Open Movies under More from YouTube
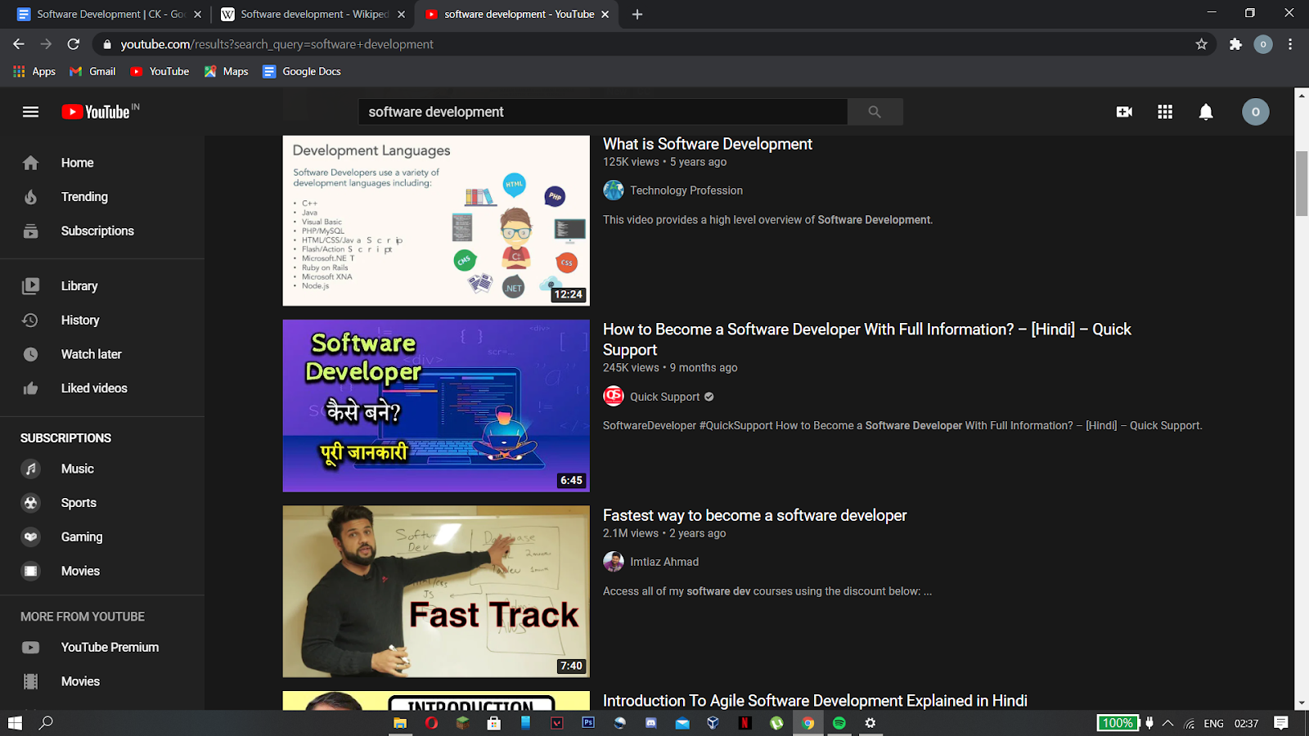Viewport: 1309px width, 736px height. [102, 682]
